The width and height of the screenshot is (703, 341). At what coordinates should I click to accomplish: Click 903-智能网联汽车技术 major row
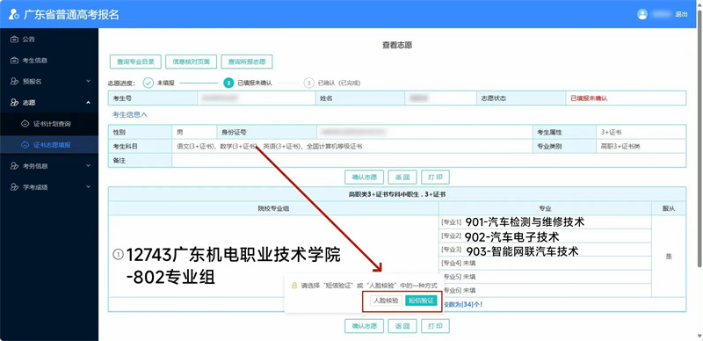[545, 250]
